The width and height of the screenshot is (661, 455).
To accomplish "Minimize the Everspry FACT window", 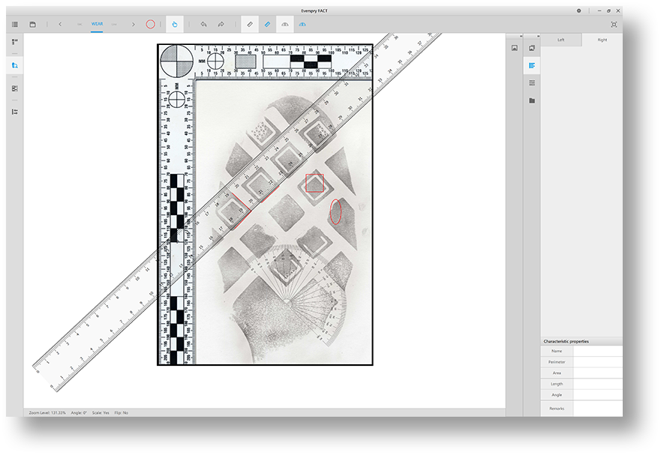I will tap(599, 11).
